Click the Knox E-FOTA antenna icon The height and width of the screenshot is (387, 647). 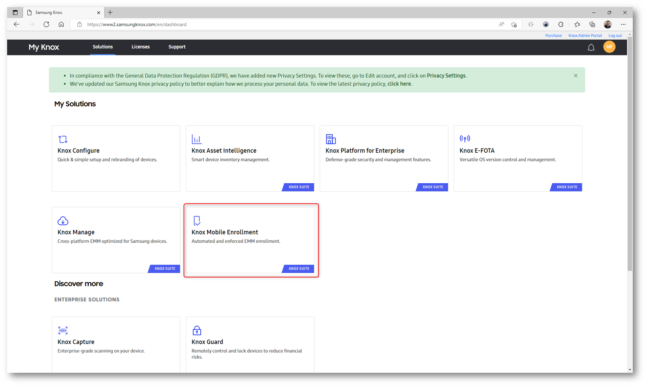click(465, 138)
